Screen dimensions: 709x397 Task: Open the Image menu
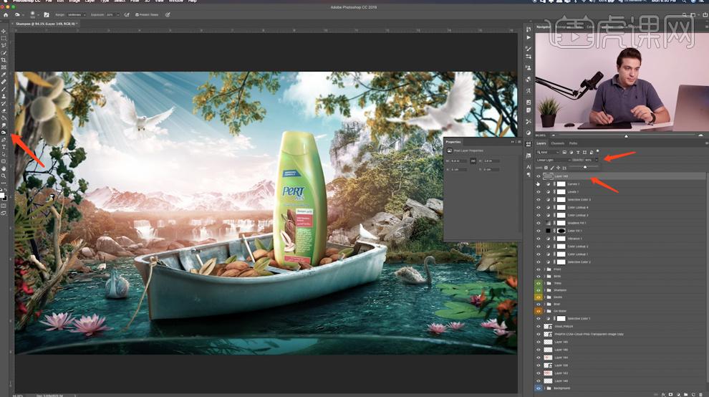click(74, 1)
